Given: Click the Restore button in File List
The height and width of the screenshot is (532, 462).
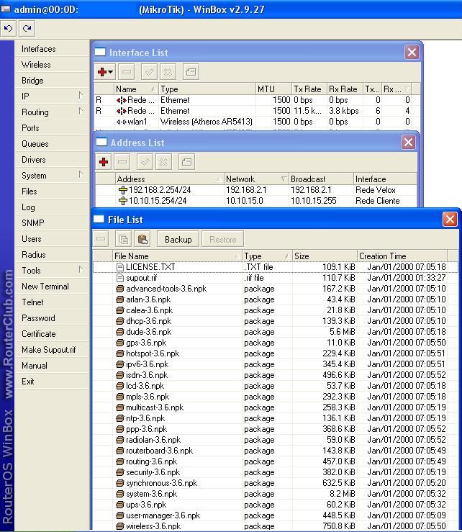Looking at the screenshot, I should pyautogui.click(x=222, y=239).
